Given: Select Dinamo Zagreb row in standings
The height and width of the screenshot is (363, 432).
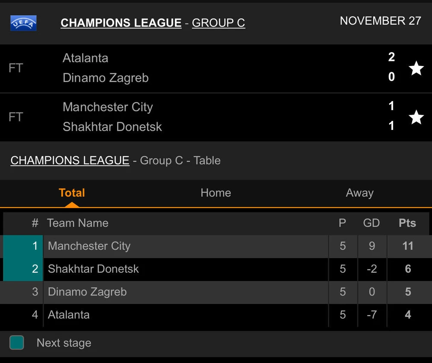Looking at the screenshot, I should (x=87, y=292).
